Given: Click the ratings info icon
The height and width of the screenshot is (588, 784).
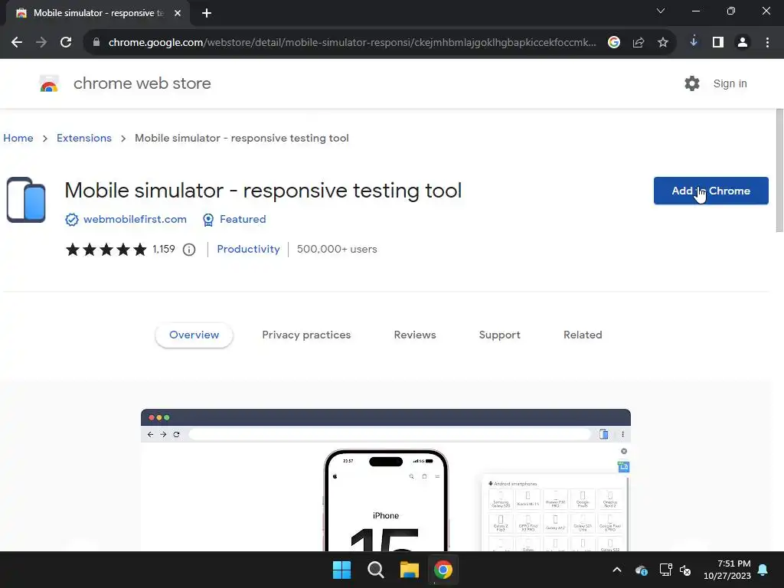Looking at the screenshot, I should click(x=189, y=250).
